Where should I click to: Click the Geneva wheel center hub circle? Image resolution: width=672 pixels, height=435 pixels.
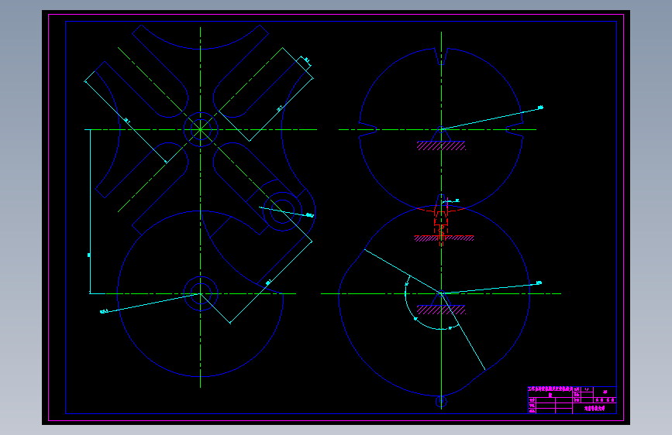pos(201,129)
